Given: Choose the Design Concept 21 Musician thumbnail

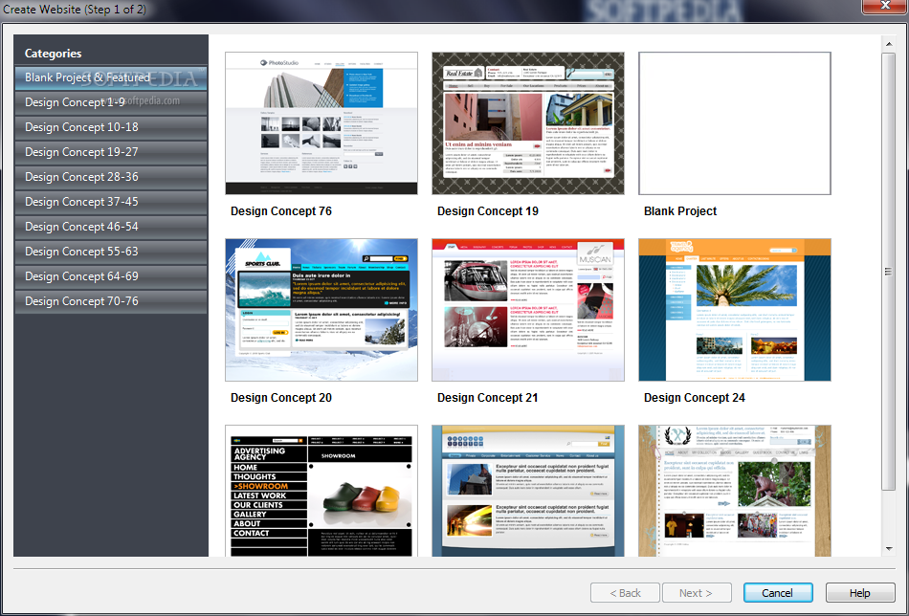Looking at the screenshot, I should 528,310.
